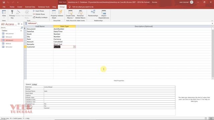
Task: Open tblInward table in navigation pane
Action: pos(9,37)
